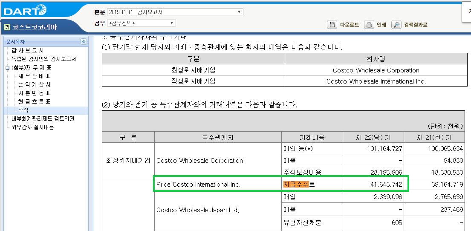Select 주석 in the document tree

coord(23,110)
